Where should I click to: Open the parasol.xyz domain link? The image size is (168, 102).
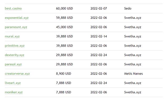click(13, 64)
